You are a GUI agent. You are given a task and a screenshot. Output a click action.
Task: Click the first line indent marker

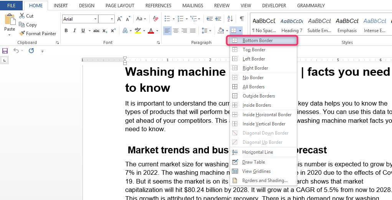[125, 58]
